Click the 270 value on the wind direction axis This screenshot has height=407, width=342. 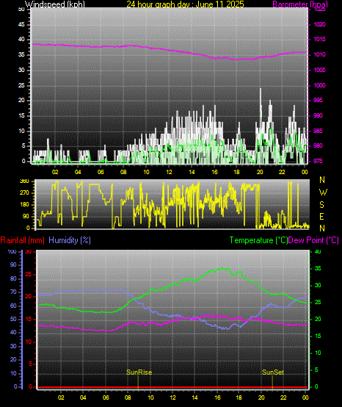tap(24, 193)
